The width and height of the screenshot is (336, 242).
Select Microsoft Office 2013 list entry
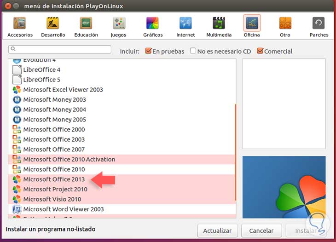(x=122, y=179)
